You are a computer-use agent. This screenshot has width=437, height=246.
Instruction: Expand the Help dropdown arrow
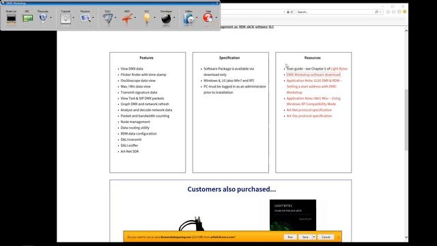[x=216, y=18]
